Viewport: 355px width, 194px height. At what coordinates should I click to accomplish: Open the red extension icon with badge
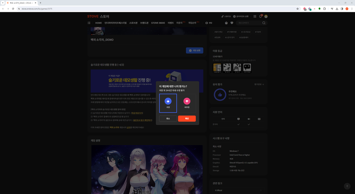pyautogui.click(x=305, y=9)
